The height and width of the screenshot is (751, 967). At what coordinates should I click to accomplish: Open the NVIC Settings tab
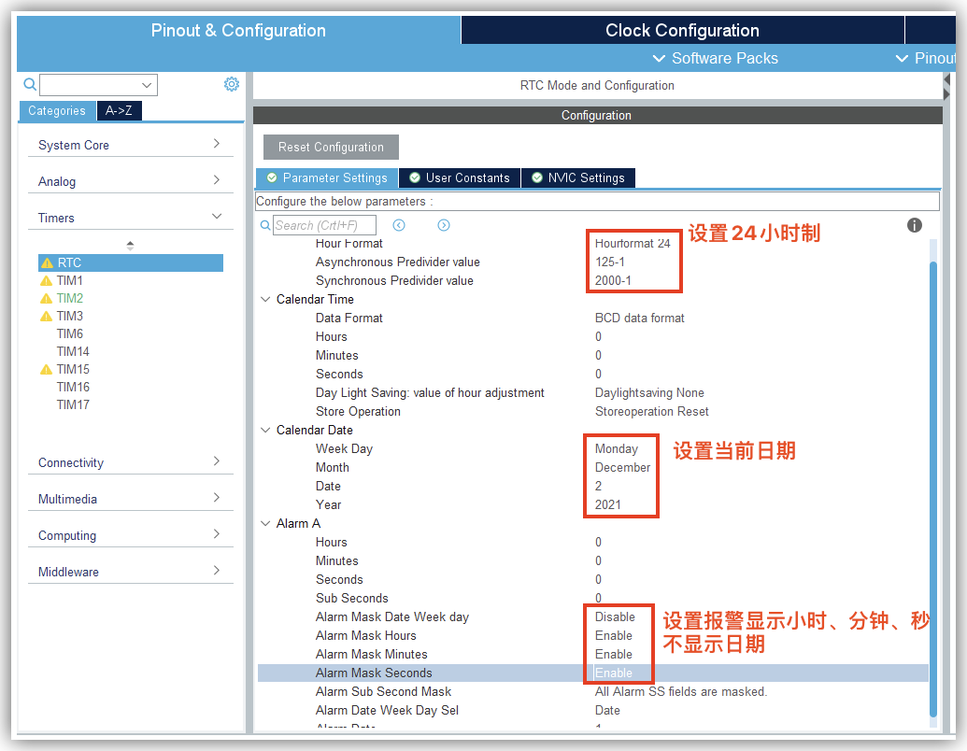click(577, 177)
